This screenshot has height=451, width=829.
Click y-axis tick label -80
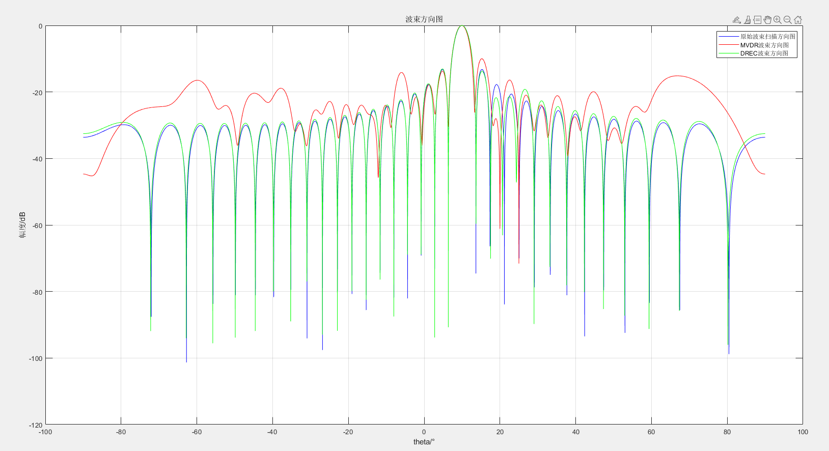[37, 292]
